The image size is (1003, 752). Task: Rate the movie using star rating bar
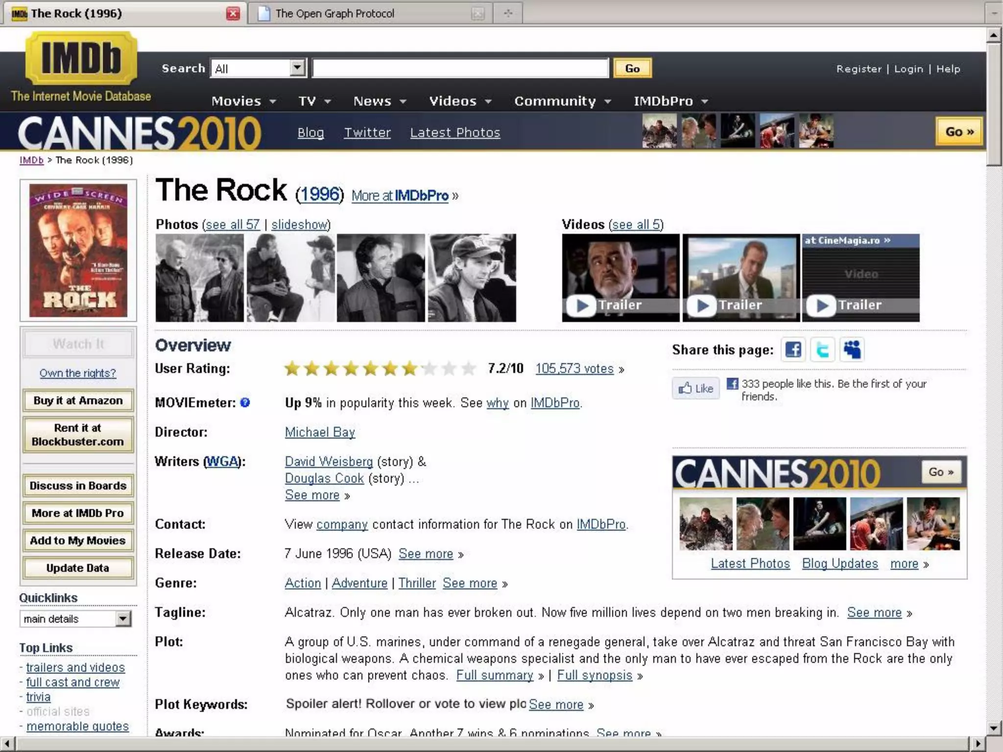tap(380, 368)
